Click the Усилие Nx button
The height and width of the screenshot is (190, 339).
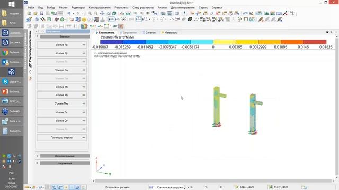click(61, 45)
